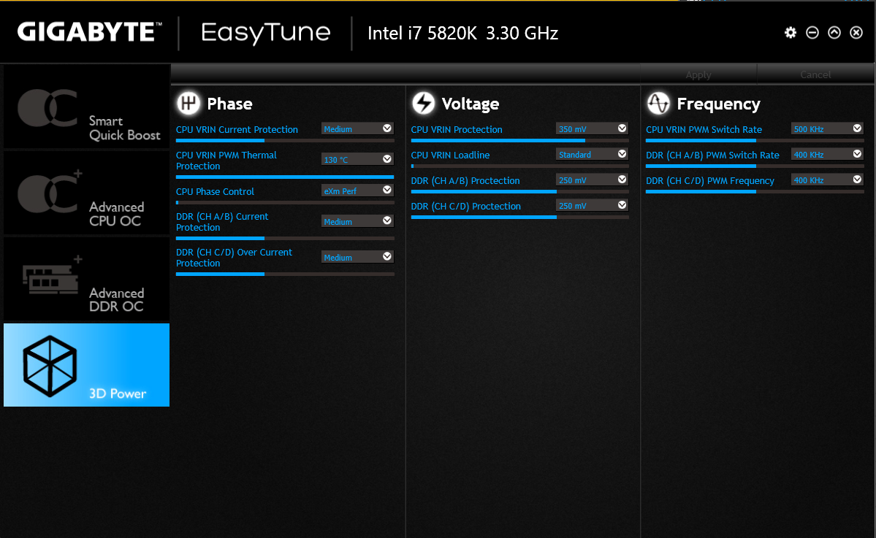
Task: Open CPU VRIN Current Protection dropdown
Action: pos(357,129)
